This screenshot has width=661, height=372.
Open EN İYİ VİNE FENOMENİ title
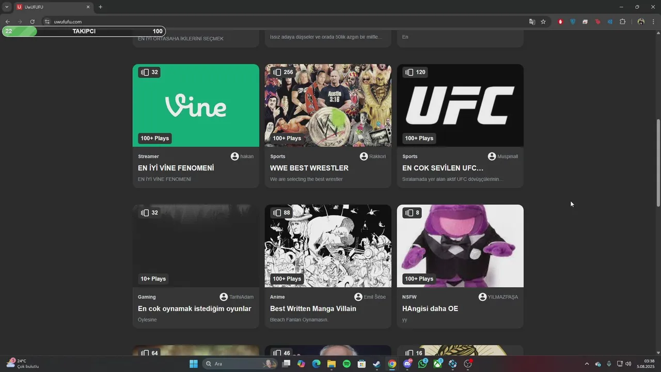(176, 168)
